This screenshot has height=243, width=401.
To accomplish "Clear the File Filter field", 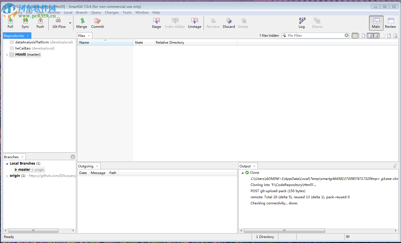I will tap(346, 35).
